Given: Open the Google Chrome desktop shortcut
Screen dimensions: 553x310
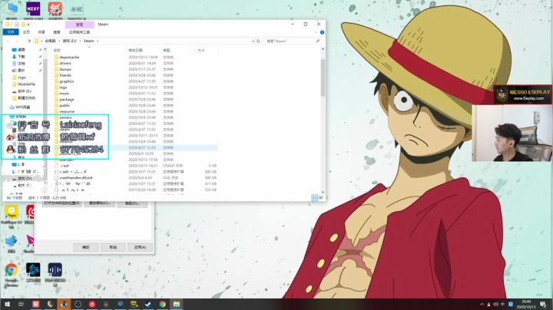Looking at the screenshot, I should (x=12, y=275).
